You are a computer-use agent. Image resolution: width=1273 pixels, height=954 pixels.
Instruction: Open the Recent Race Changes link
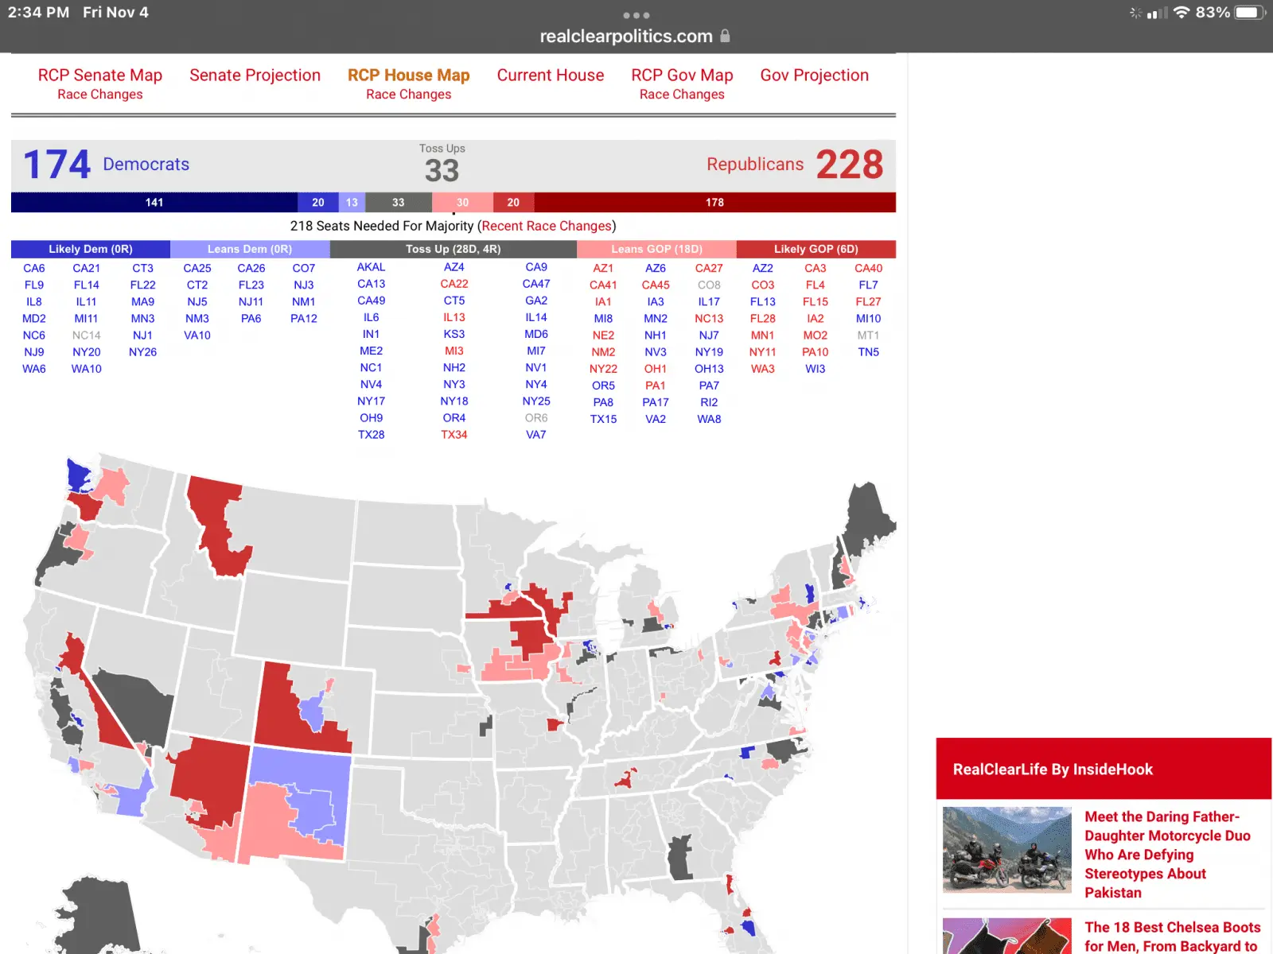click(547, 226)
